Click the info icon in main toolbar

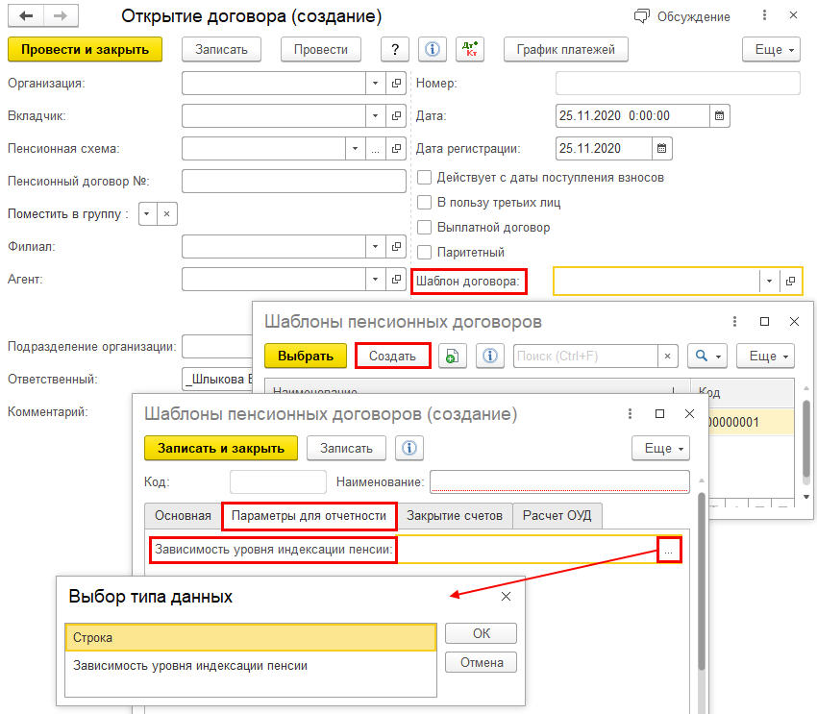point(432,49)
